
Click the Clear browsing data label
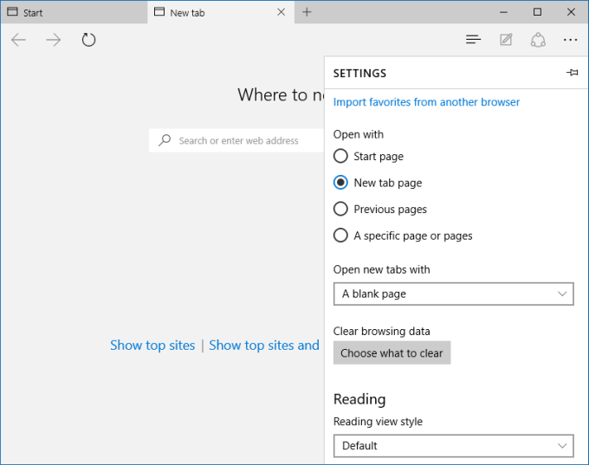click(x=381, y=332)
